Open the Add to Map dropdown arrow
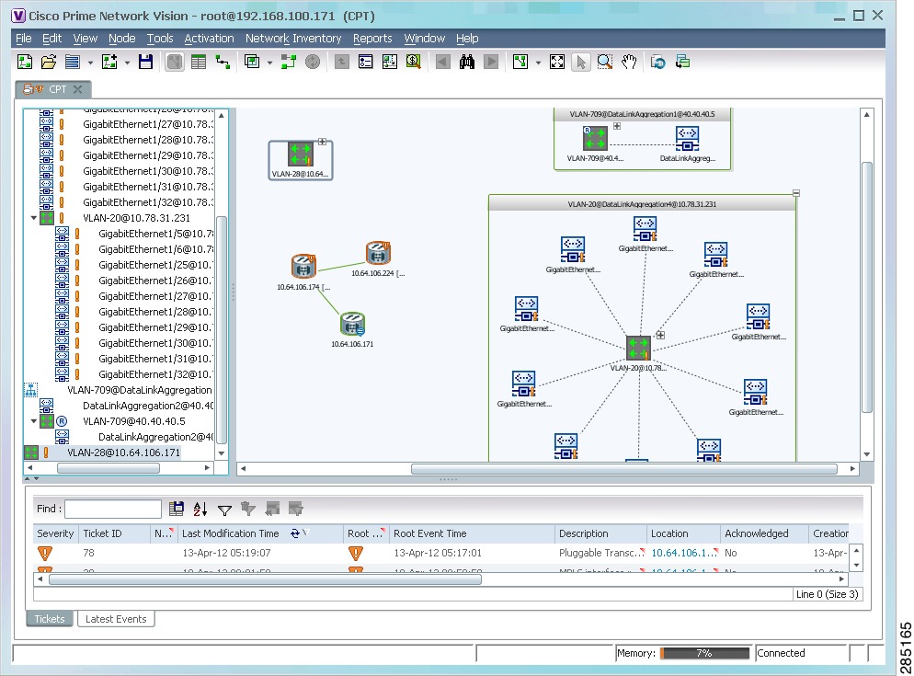The width and height of the screenshot is (914, 676). (127, 63)
